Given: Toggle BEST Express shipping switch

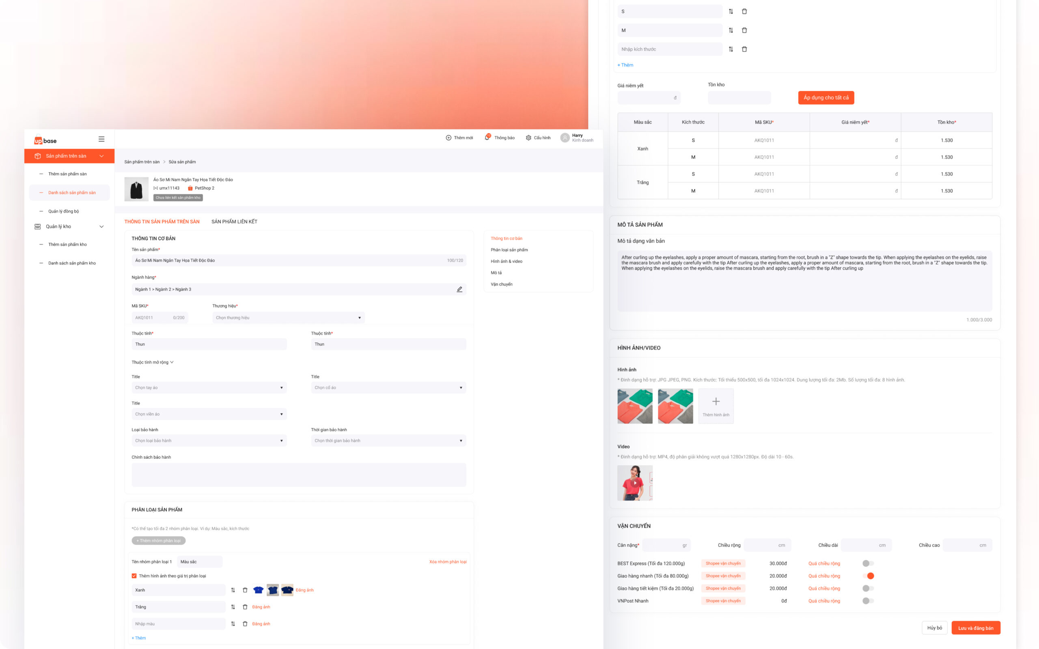Looking at the screenshot, I should [868, 563].
